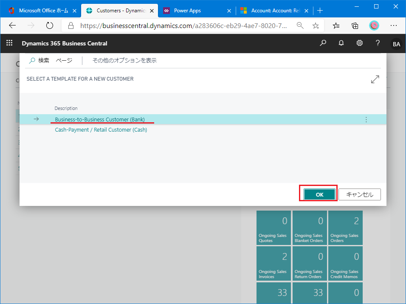Open the Ongoing Sales Blanket Orders tile

click(x=310, y=228)
